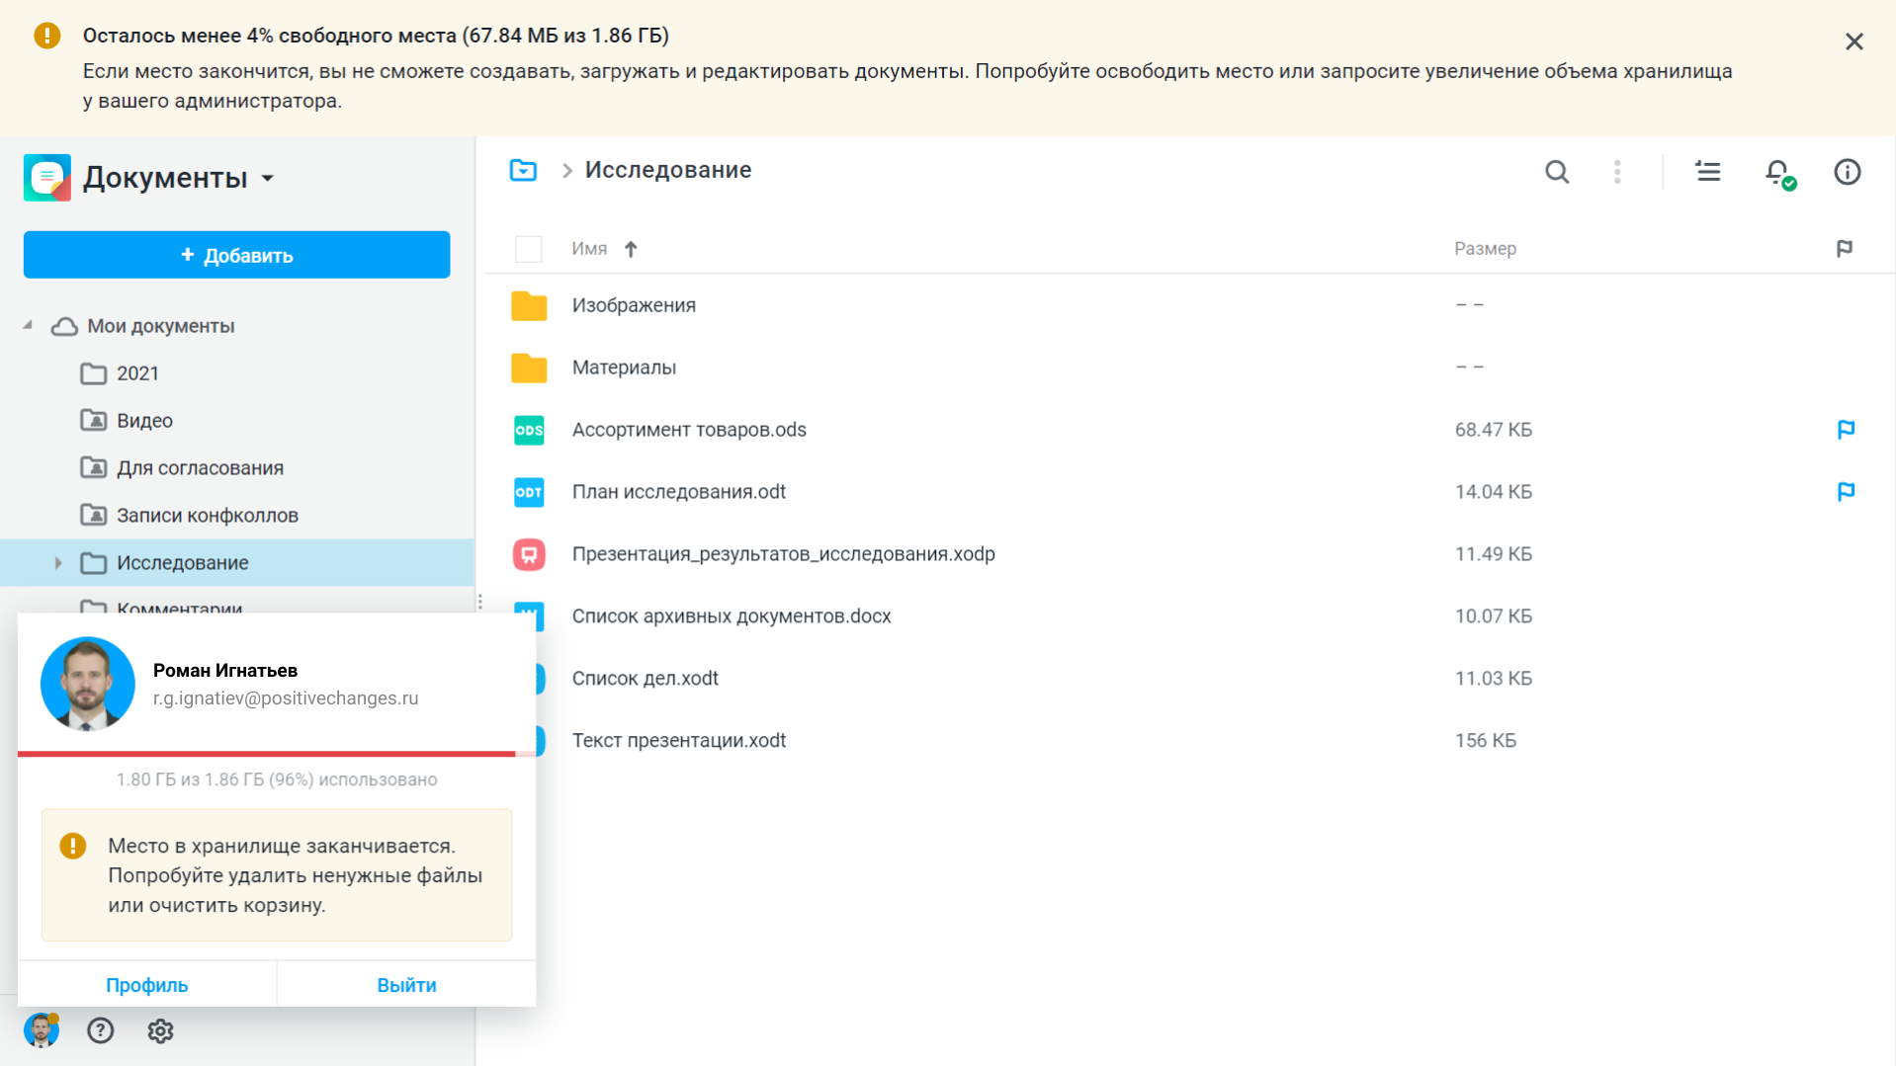Click the avatar thumbnail of Роман Игнатьев

87,683
